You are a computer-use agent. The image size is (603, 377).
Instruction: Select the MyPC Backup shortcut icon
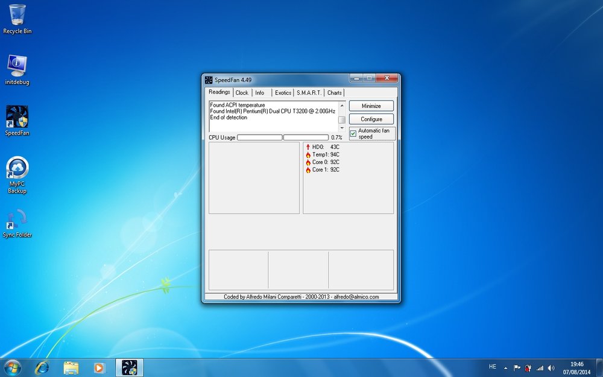(x=17, y=175)
